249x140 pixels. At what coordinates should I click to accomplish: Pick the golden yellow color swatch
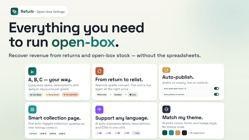click(178, 133)
